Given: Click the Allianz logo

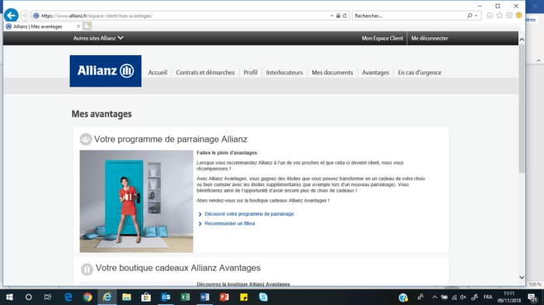Looking at the screenshot, I should tap(106, 71).
